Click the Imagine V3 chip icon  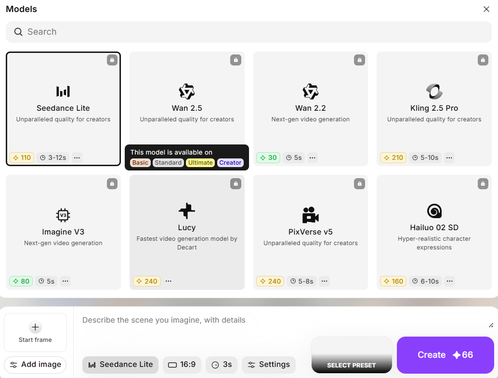click(x=63, y=215)
